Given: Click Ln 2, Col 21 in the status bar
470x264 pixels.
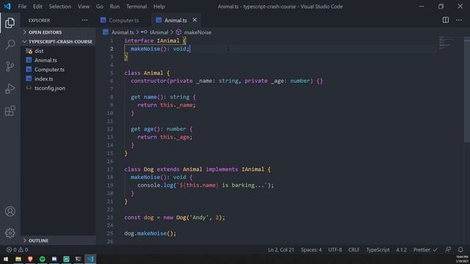Looking at the screenshot, I should click(281, 249).
